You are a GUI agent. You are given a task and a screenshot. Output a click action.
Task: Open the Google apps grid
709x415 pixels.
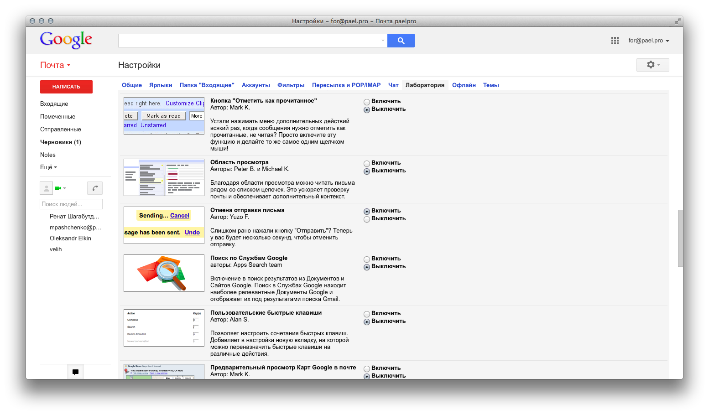click(615, 41)
